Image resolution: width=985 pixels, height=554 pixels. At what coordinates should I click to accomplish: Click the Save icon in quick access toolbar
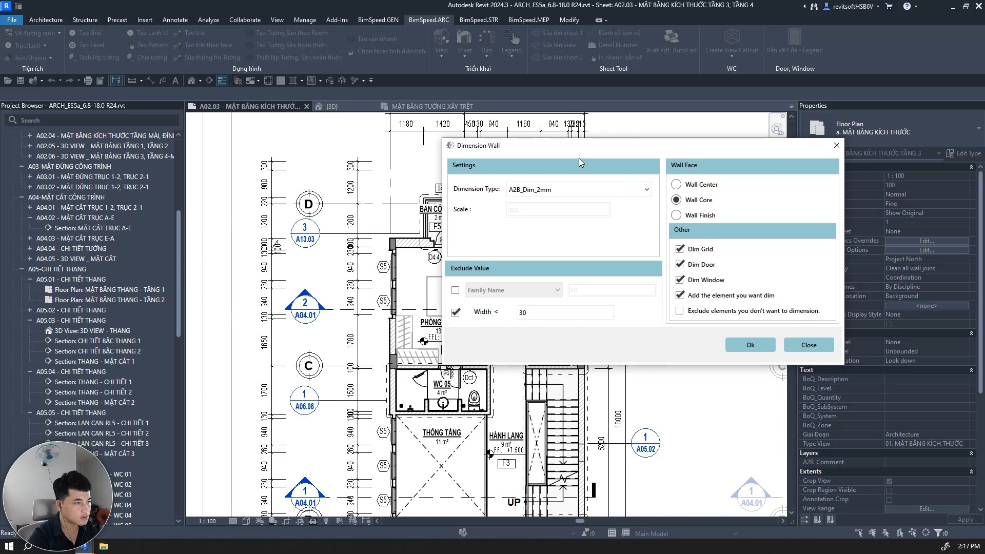21,81
